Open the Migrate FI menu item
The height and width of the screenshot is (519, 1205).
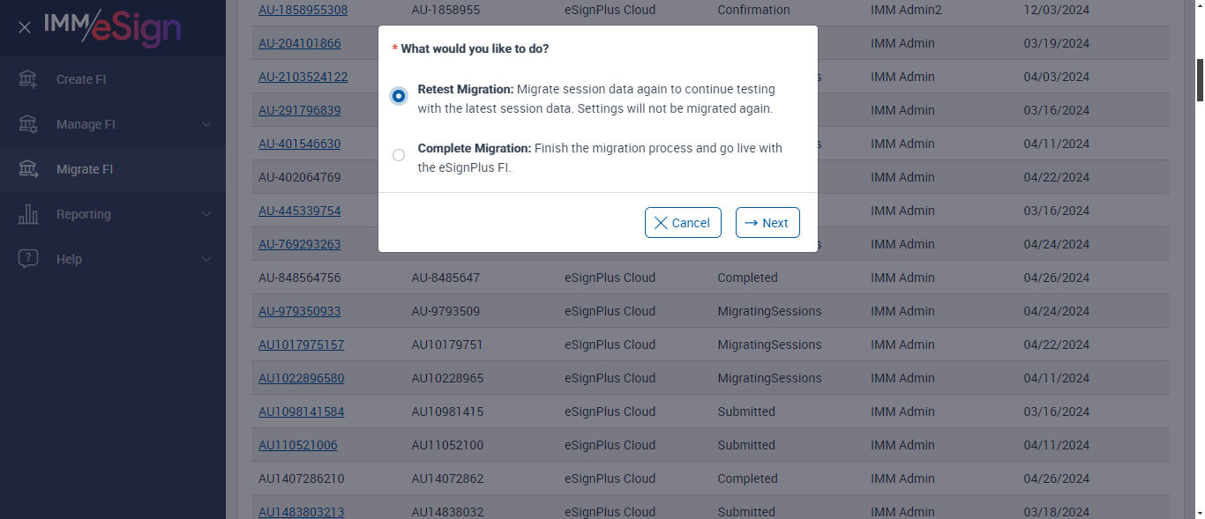[85, 169]
